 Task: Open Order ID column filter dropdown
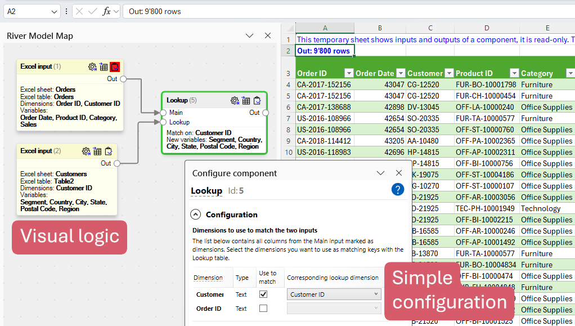[348, 73]
